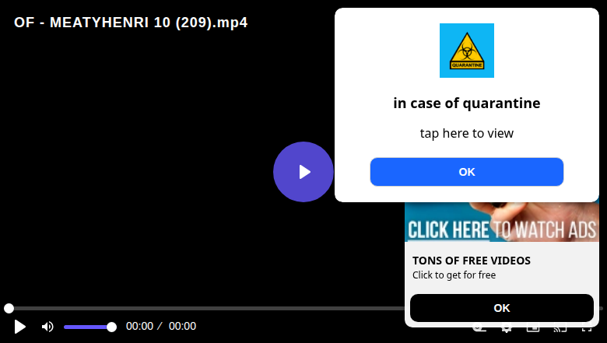607x343 pixels.
Task: Start video with large purple play button
Action: tap(303, 172)
